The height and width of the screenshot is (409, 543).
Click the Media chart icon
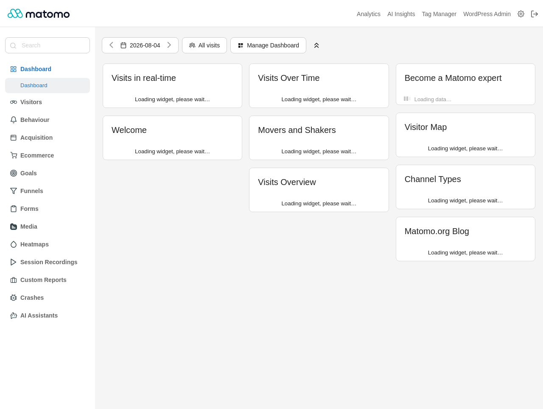point(14,227)
